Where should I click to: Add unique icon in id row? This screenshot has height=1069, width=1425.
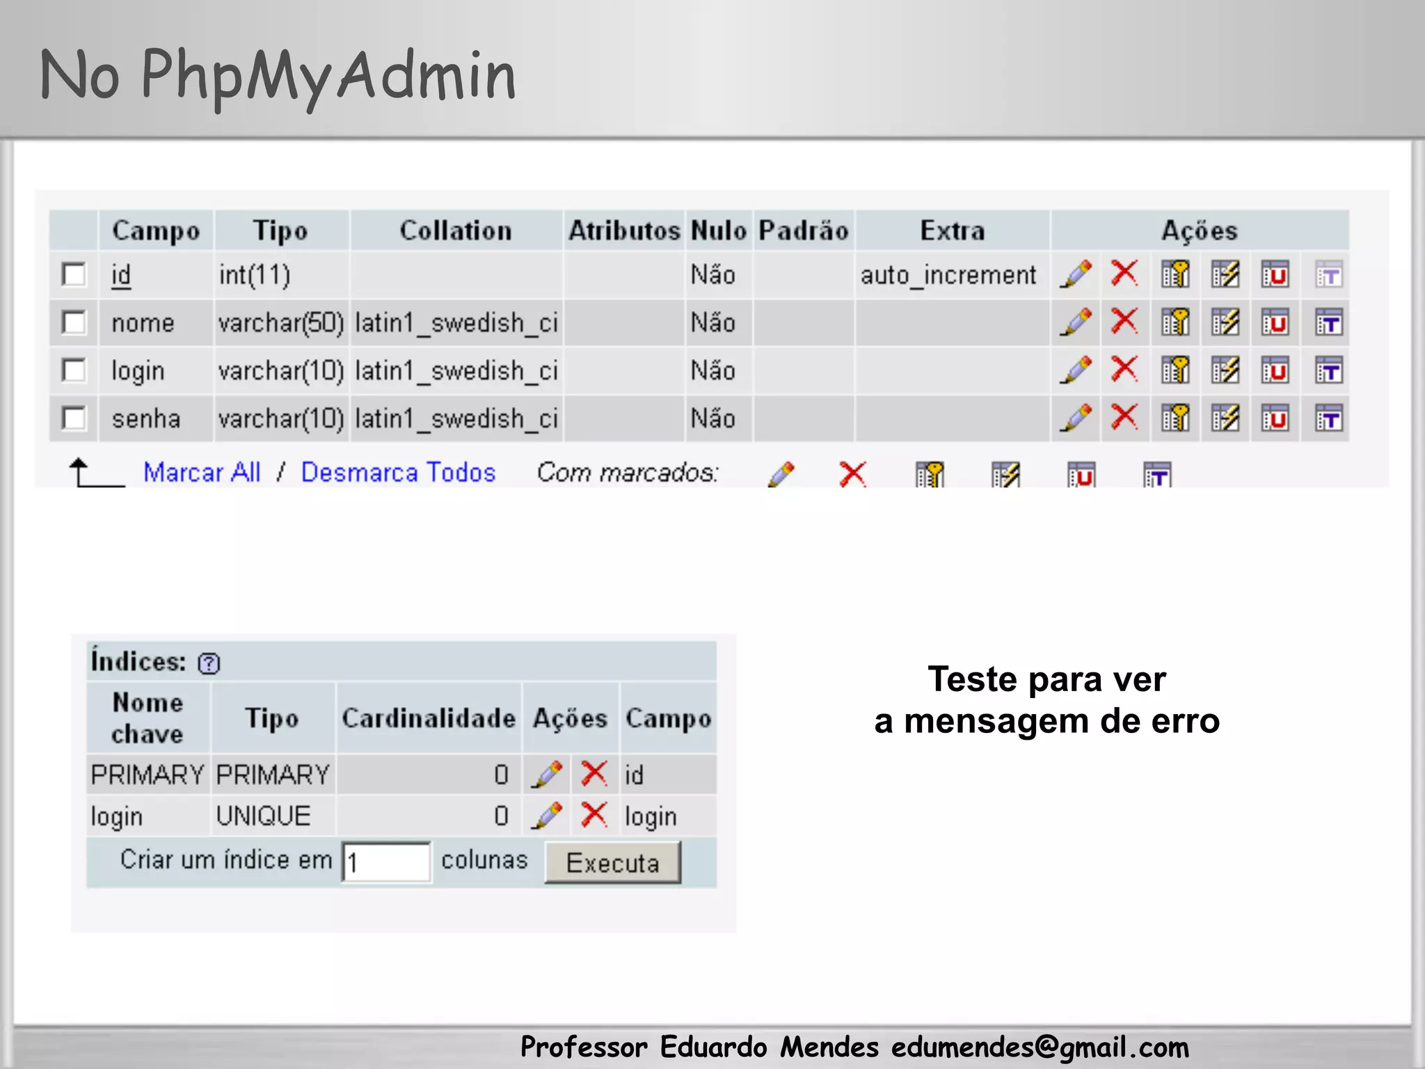click(1275, 274)
